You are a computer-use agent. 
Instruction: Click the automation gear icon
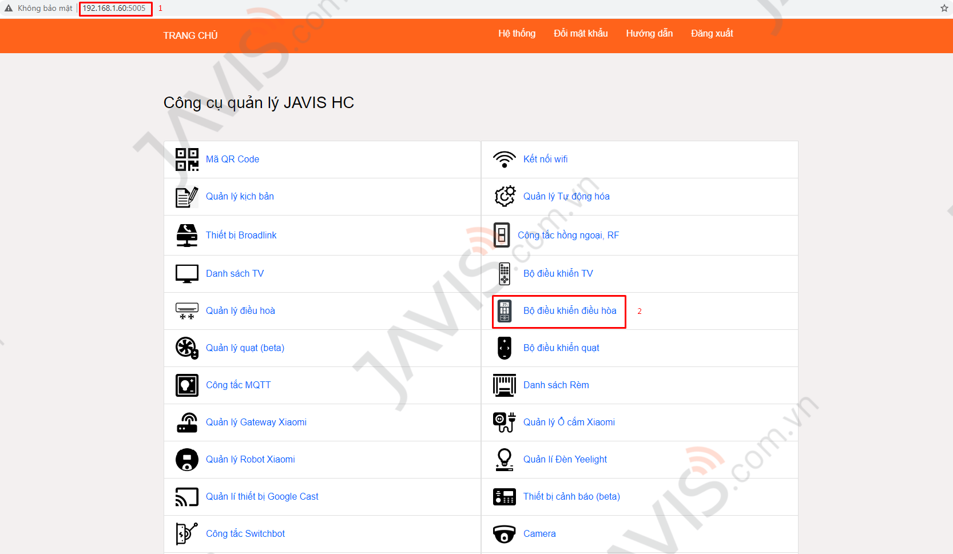(505, 196)
